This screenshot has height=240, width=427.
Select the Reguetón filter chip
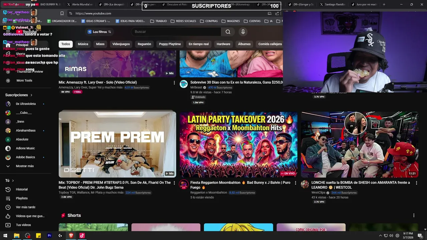click(x=144, y=44)
